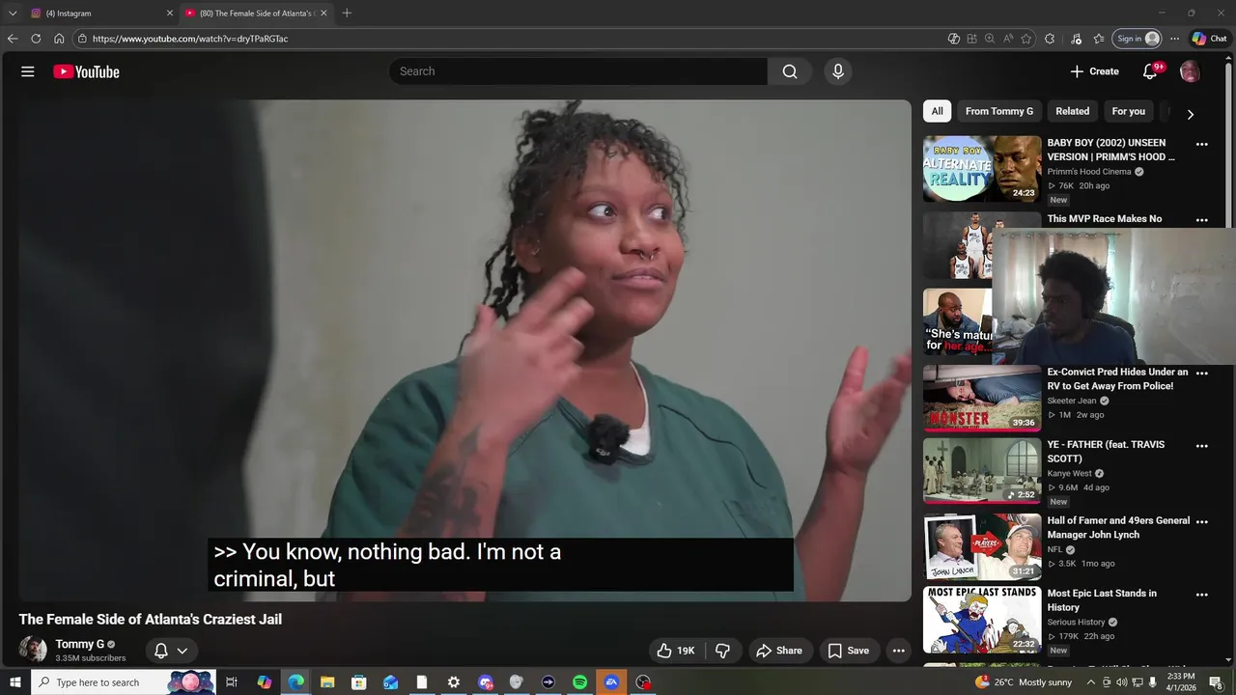
Task: Open Tommy G subscription notification dropdown
Action: tap(171, 651)
